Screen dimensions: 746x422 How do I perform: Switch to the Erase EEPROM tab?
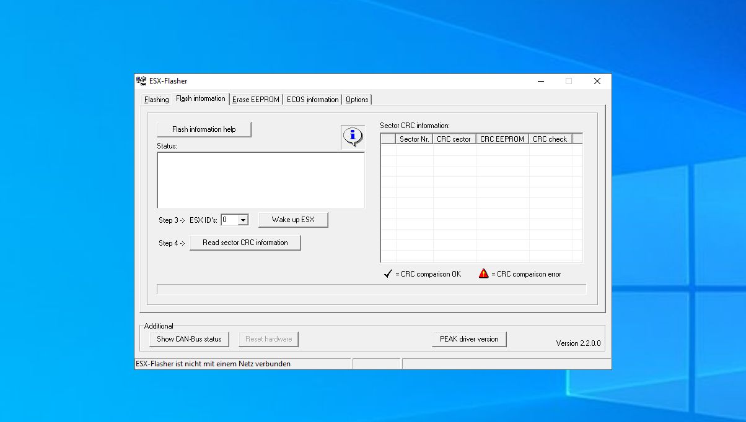(256, 99)
